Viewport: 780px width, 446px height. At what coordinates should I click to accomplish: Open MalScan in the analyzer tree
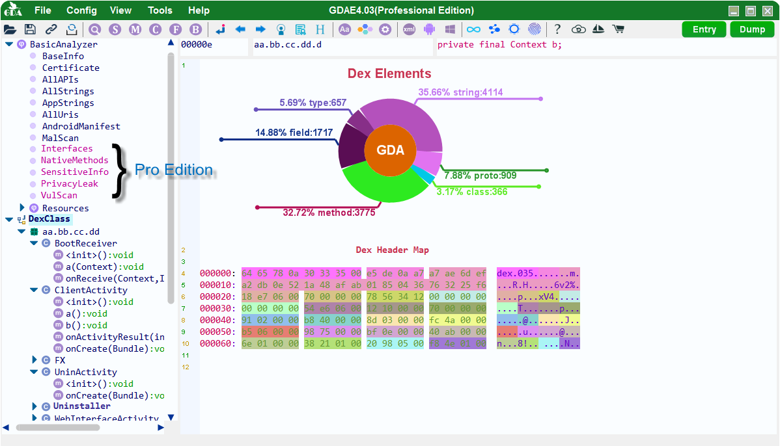click(x=60, y=138)
